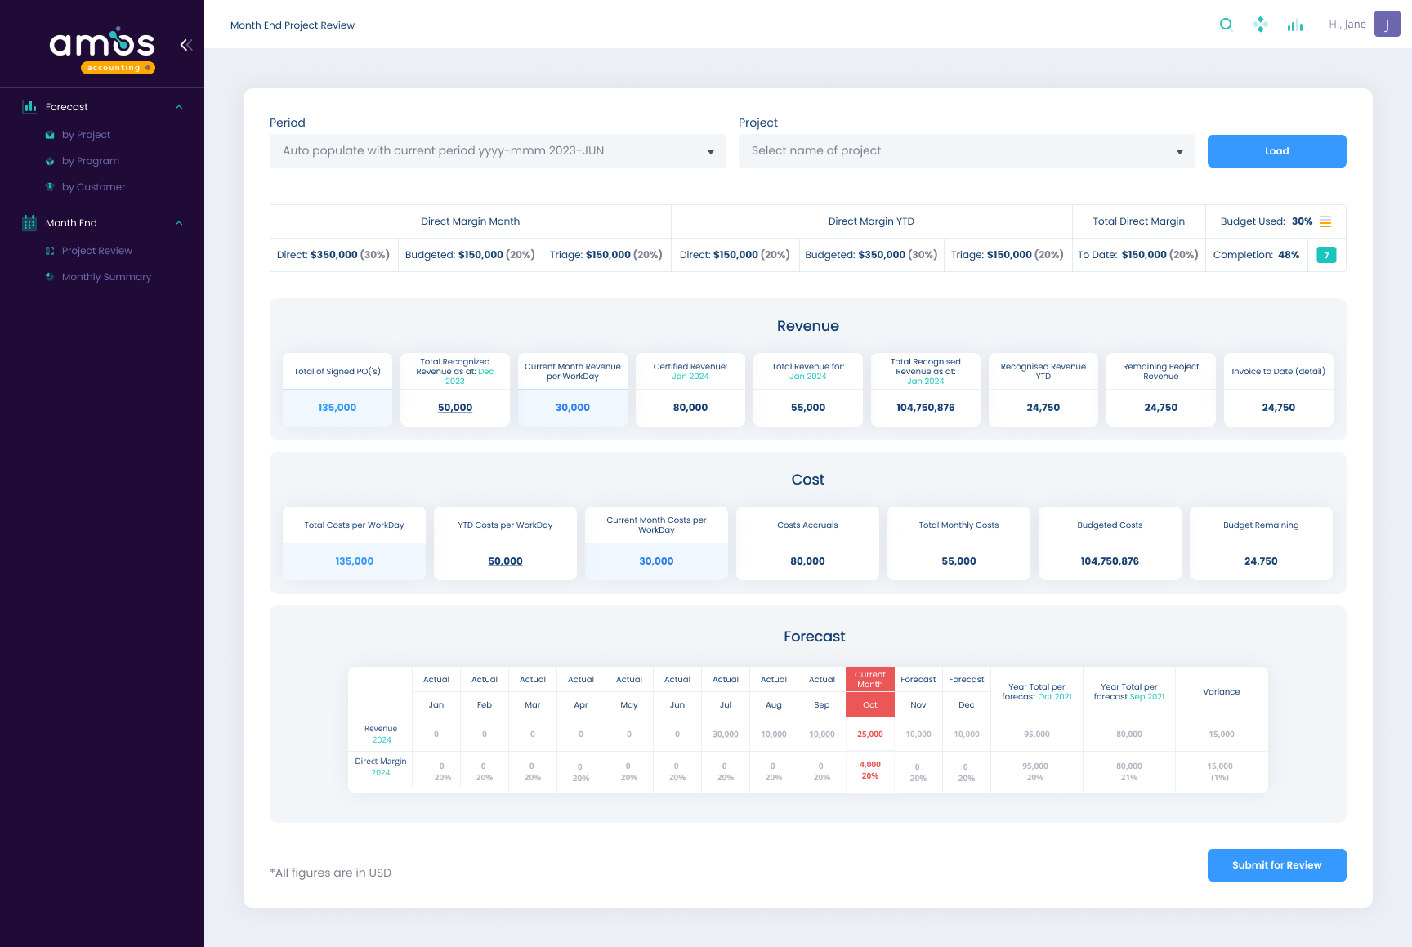
Task: Click Submit for Review button
Action: click(1276, 865)
